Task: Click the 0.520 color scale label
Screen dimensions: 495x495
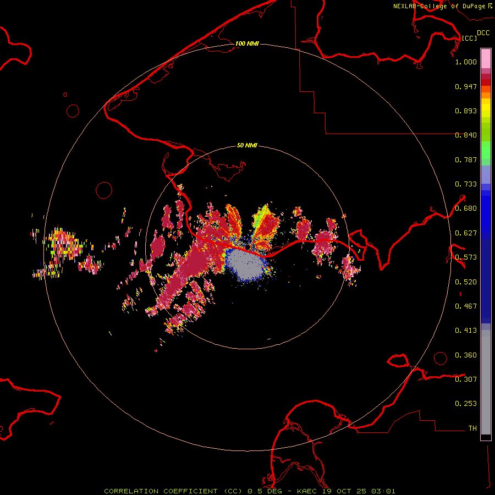Action: 466,282
